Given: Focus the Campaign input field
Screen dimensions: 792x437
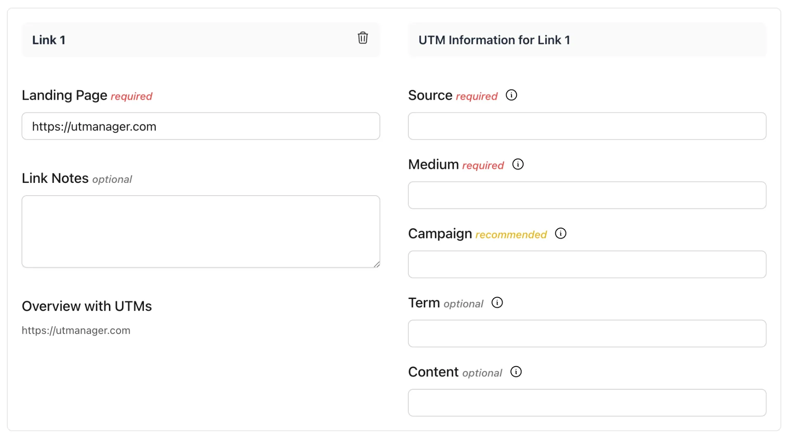Looking at the screenshot, I should pos(587,264).
